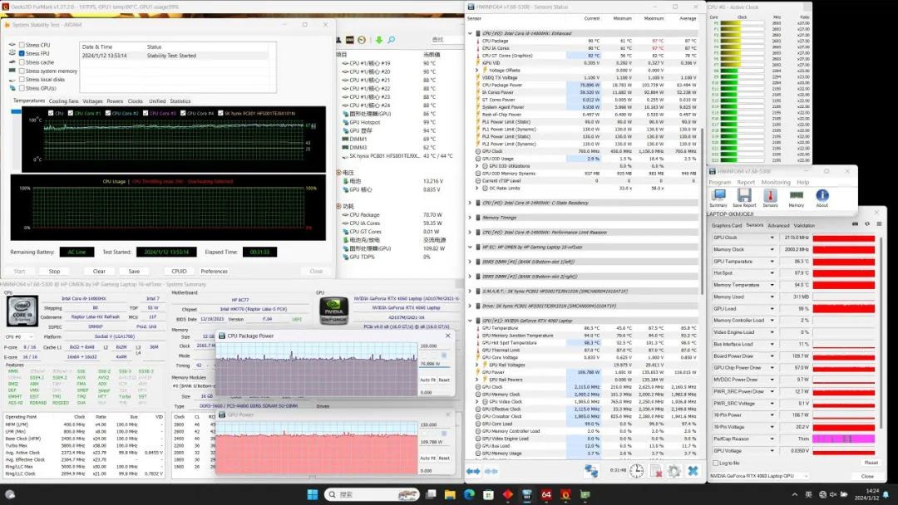This screenshot has width=898, height=505.
Task: Open AIDA64 stability test Preferences
Action: coord(215,271)
